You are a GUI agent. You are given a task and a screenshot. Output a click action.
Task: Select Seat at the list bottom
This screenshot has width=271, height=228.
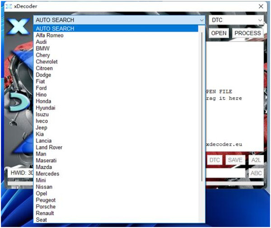[42, 219]
